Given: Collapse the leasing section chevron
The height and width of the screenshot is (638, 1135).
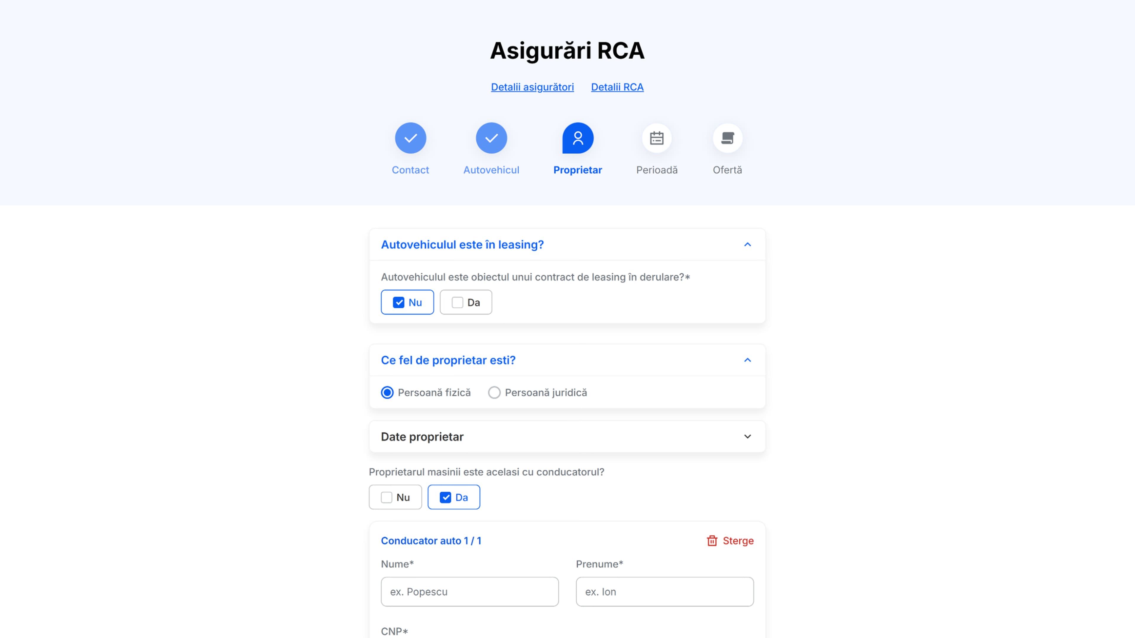Looking at the screenshot, I should 747,244.
